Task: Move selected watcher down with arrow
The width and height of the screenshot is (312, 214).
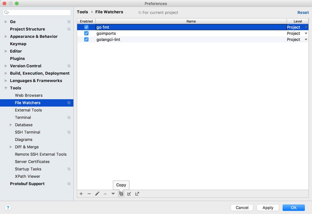Action: click(113, 194)
